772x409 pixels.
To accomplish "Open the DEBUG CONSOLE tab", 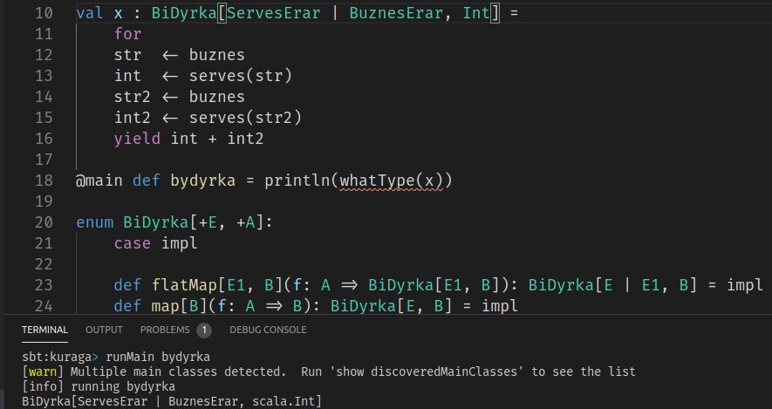I will point(268,330).
